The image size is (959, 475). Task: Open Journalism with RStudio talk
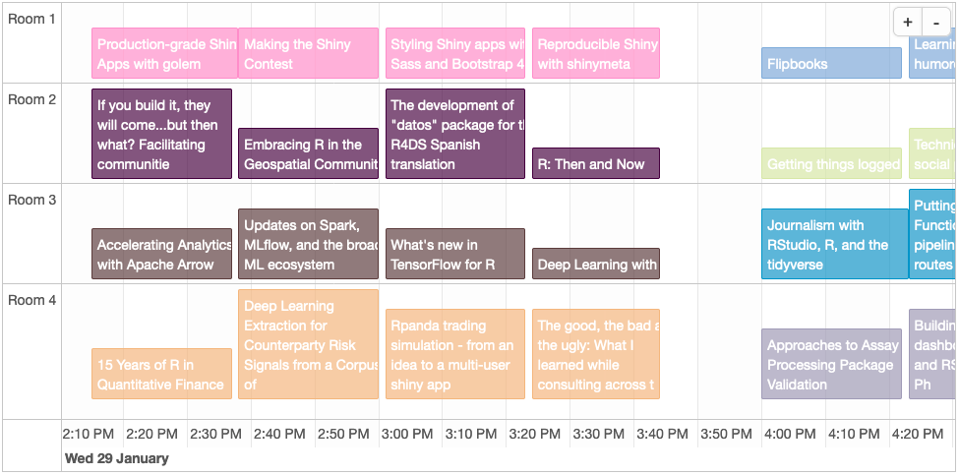pyautogui.click(x=835, y=244)
